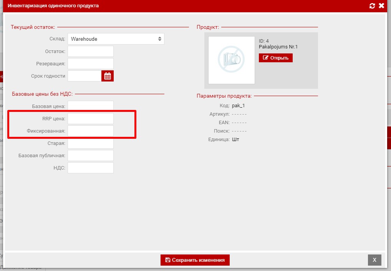Select the Старая price input
This screenshot has height=271, width=391.
[91, 143]
